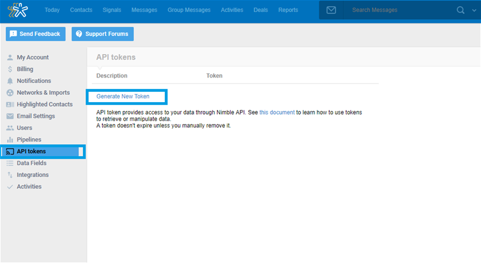Focus the Search Messages field
Image resolution: width=481 pixels, height=263 pixels.
(x=397, y=10)
